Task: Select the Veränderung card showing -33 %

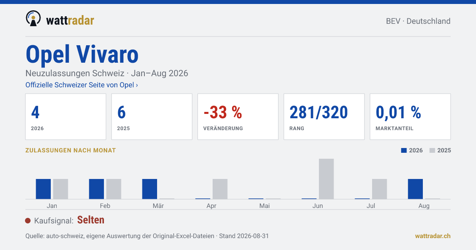Action: pyautogui.click(x=238, y=117)
